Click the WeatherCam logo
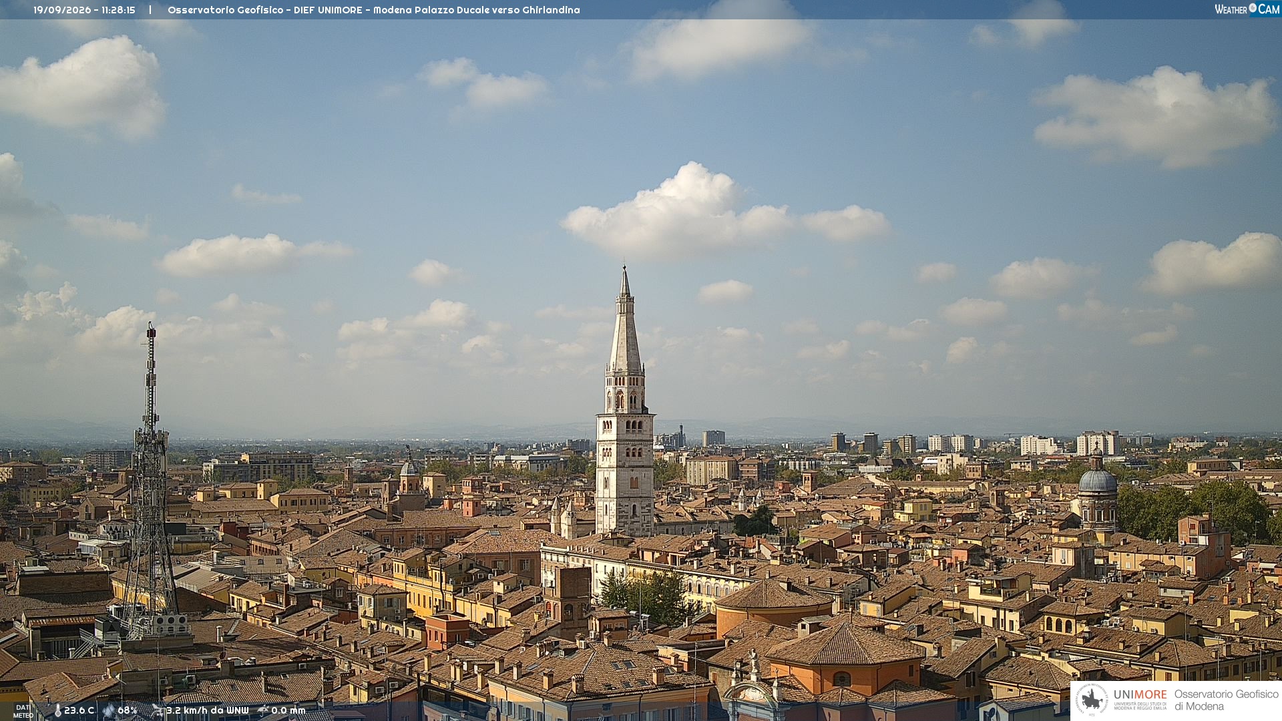The width and height of the screenshot is (1282, 721). point(1247,9)
